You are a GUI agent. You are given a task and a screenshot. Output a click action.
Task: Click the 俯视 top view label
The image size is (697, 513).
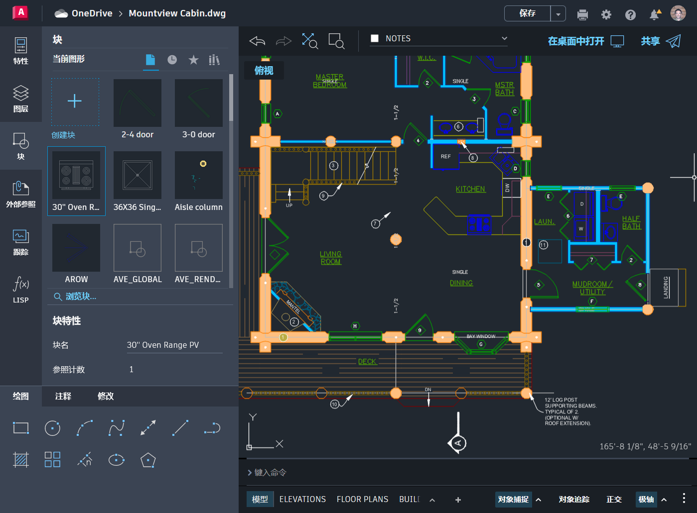[264, 71]
